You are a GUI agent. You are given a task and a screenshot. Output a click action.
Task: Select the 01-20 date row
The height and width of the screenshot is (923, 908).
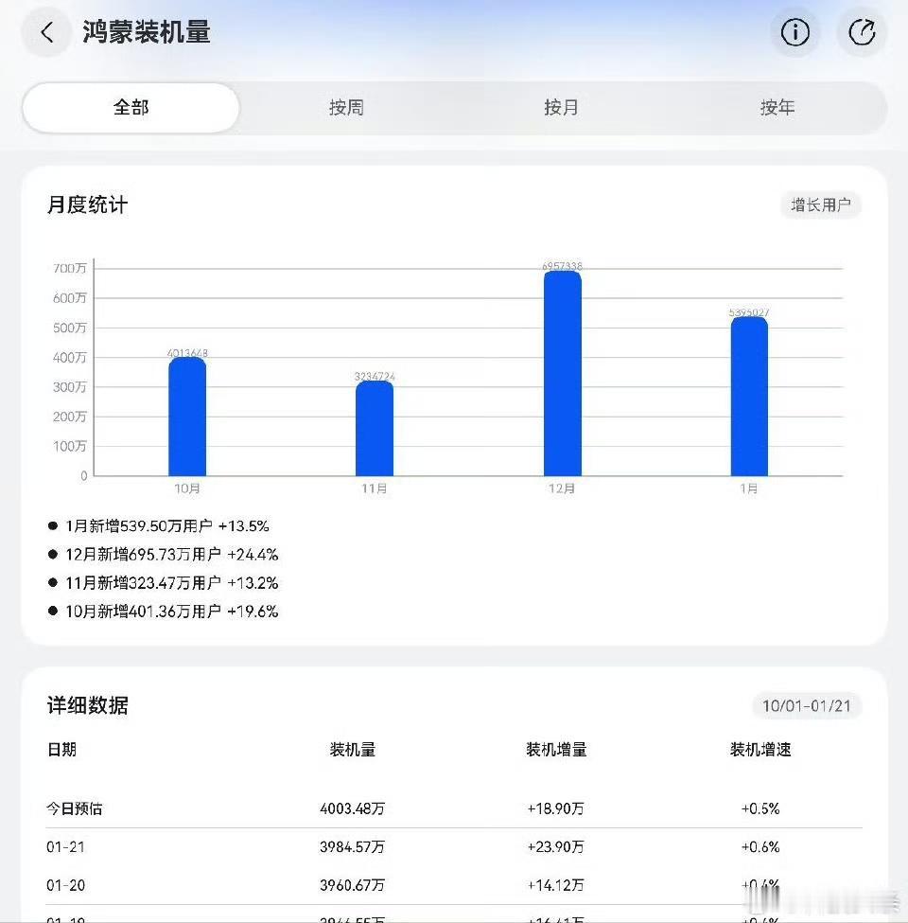66,885
